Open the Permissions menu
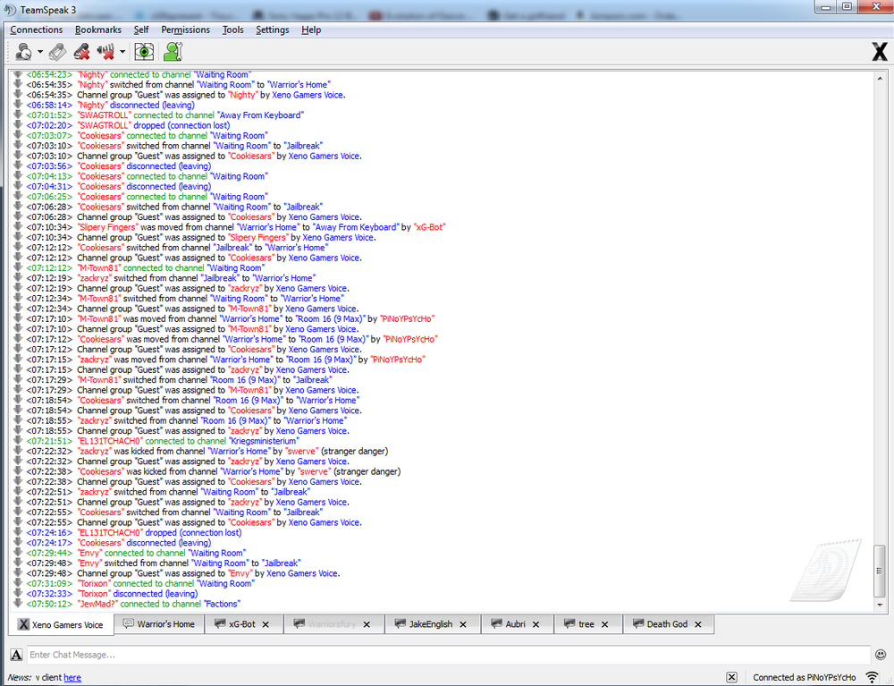 tap(185, 30)
